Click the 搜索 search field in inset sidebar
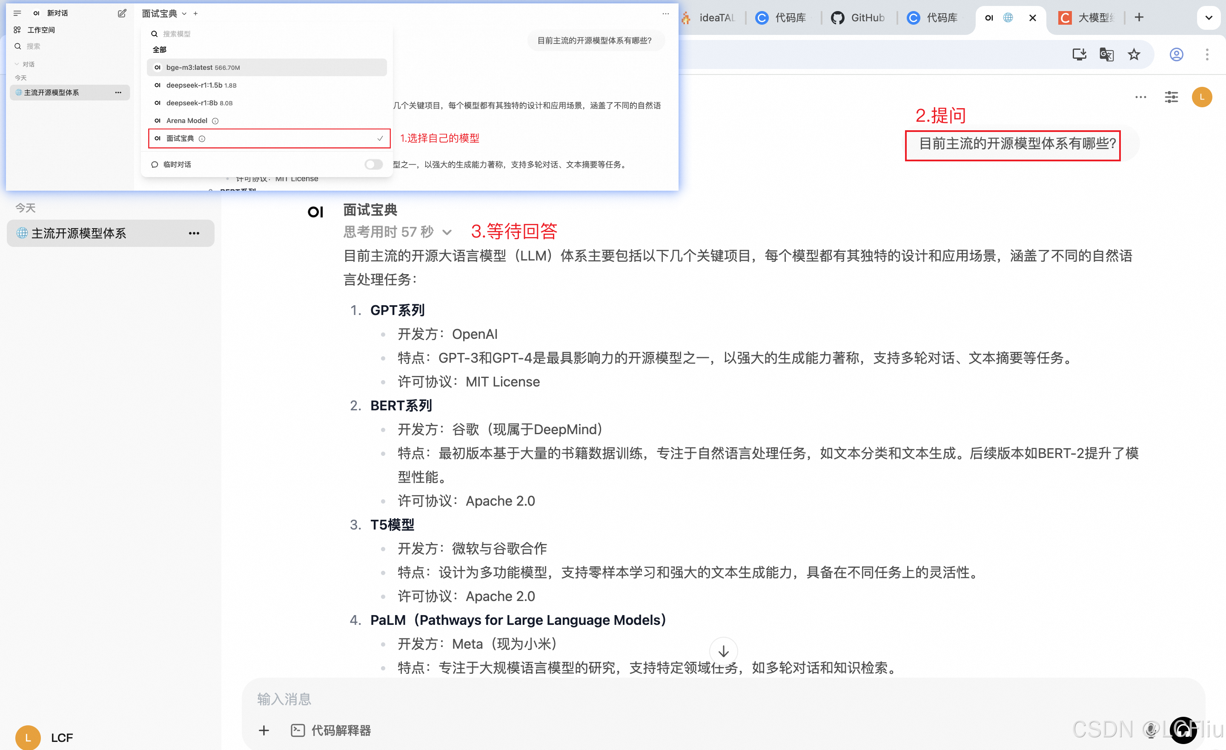This screenshot has height=750, width=1226. tap(70, 46)
